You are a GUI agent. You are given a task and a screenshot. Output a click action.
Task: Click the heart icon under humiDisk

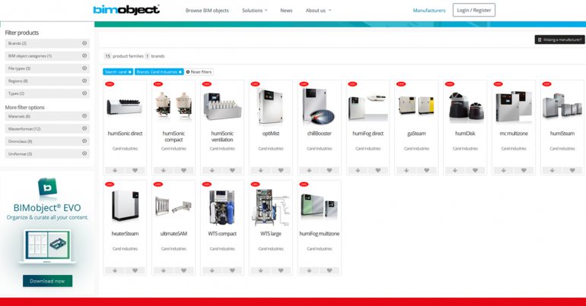click(x=475, y=170)
